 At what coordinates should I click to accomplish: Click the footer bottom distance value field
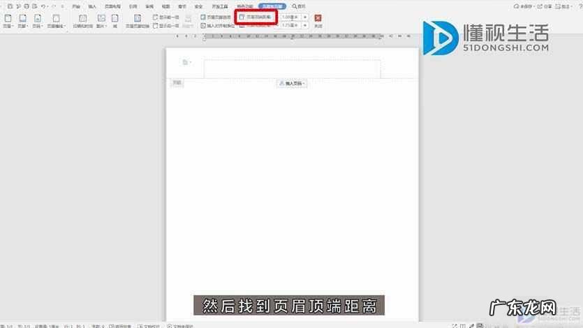[291, 25]
